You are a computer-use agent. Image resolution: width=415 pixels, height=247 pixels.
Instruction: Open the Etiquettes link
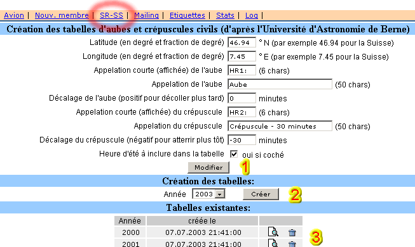(x=187, y=15)
